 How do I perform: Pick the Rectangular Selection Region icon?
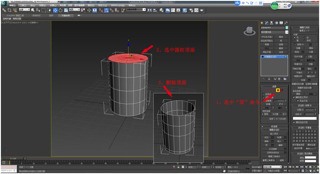43,10
